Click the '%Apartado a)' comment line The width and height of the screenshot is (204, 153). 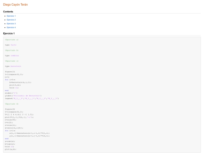(12, 40)
